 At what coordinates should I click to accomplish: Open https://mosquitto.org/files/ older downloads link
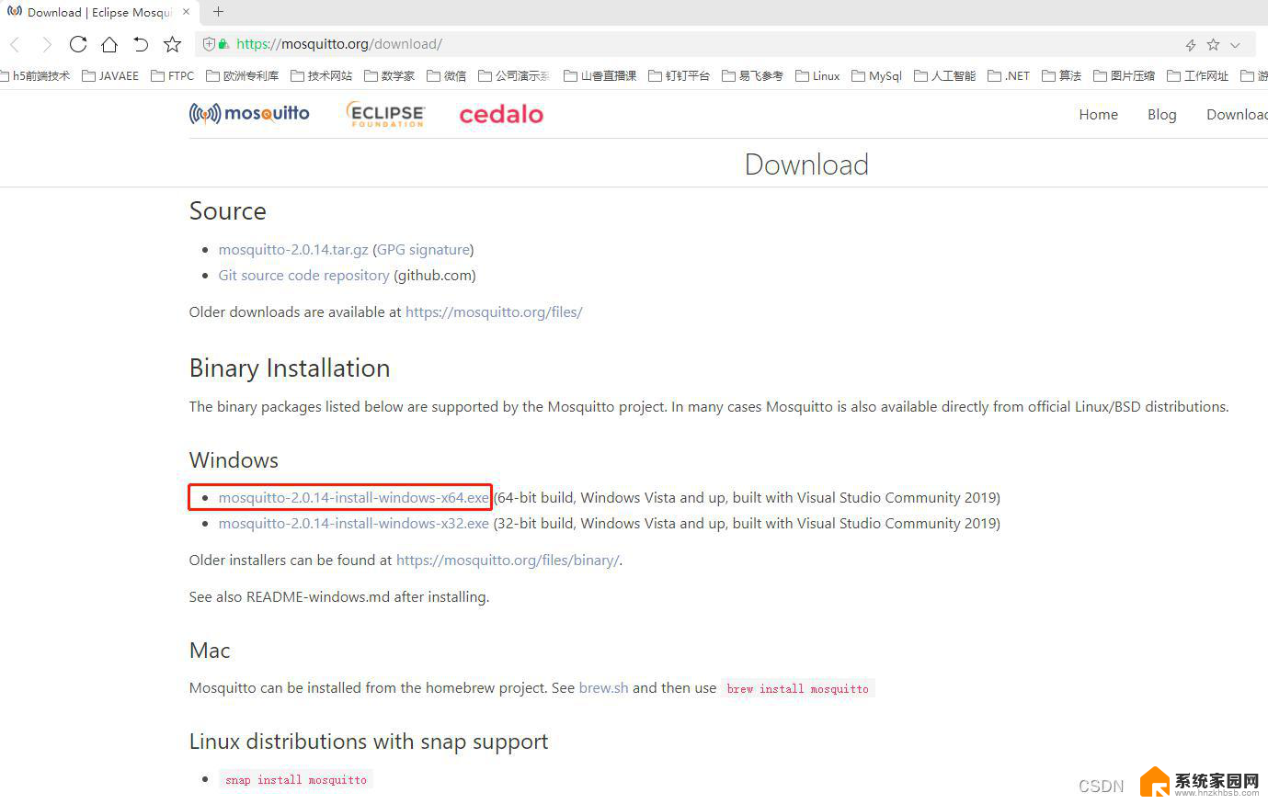tap(494, 312)
